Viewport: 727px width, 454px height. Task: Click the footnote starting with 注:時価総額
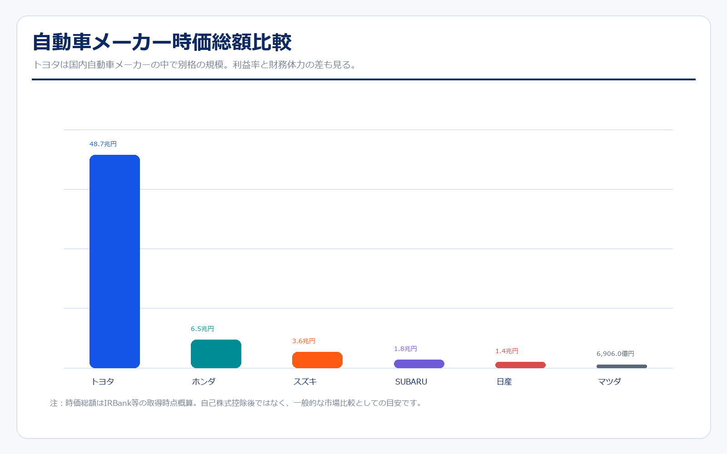(236, 403)
